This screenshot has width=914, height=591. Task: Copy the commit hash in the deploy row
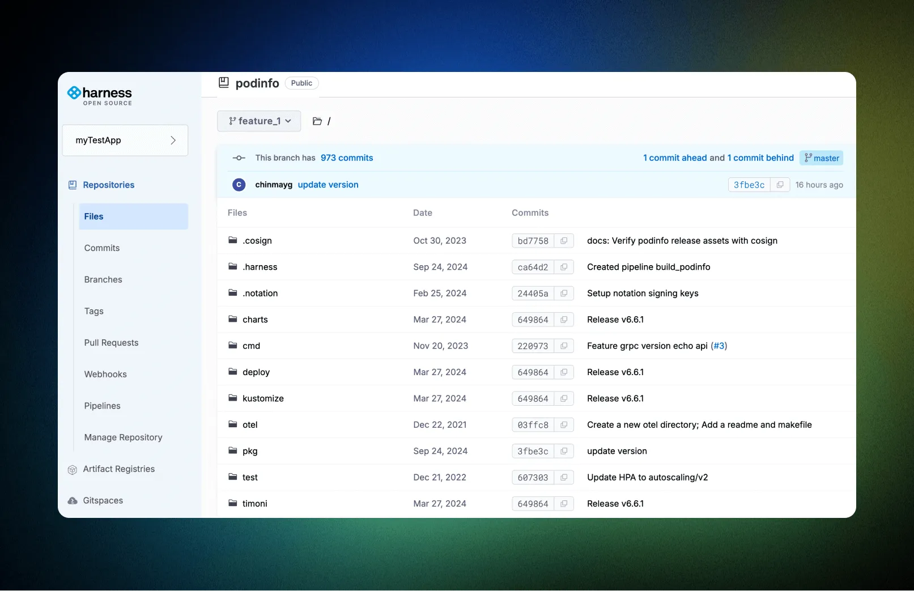[x=564, y=372]
